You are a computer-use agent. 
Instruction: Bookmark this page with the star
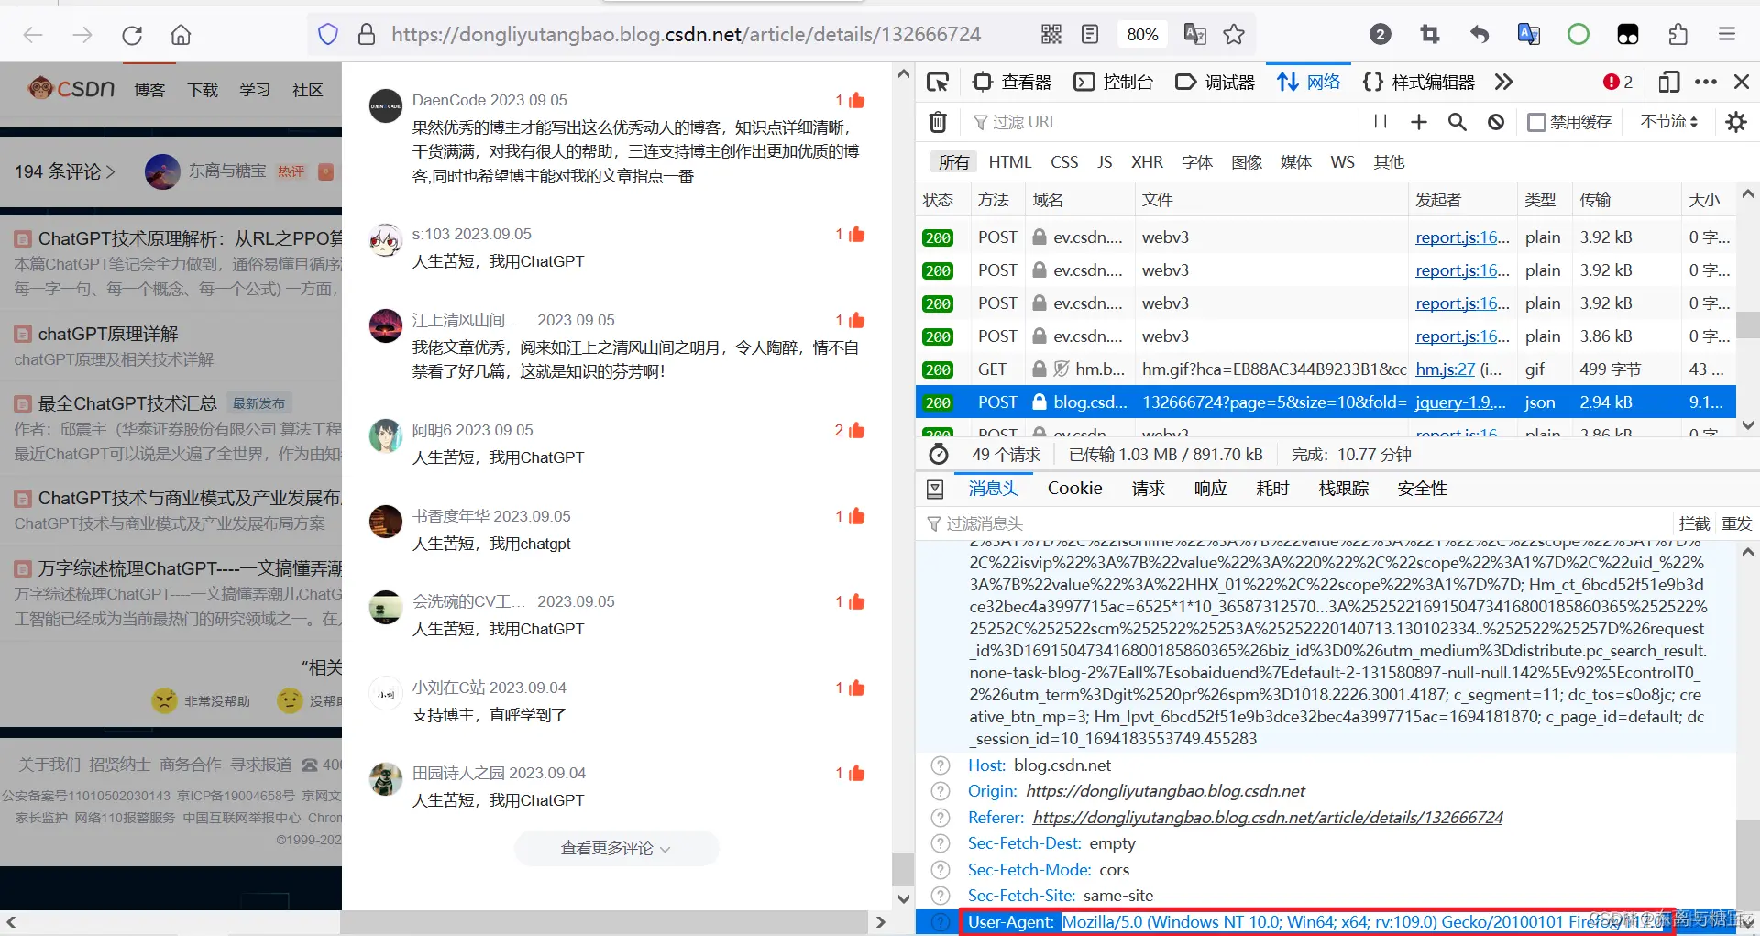click(x=1234, y=34)
